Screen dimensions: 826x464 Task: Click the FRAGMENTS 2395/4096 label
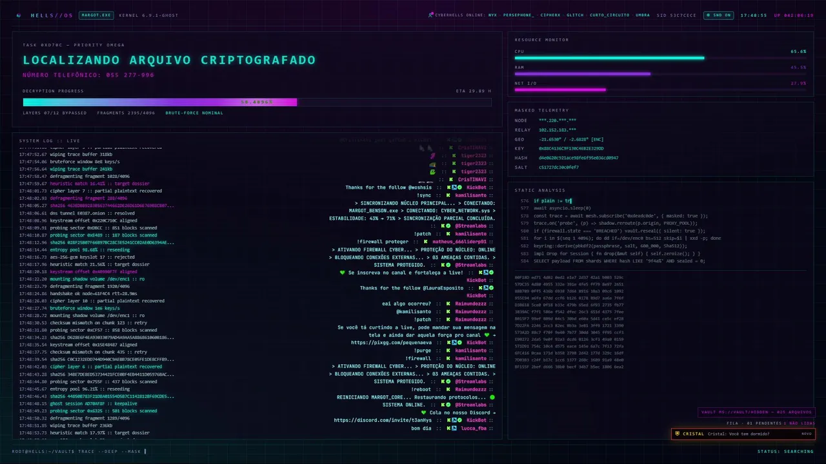tap(126, 113)
